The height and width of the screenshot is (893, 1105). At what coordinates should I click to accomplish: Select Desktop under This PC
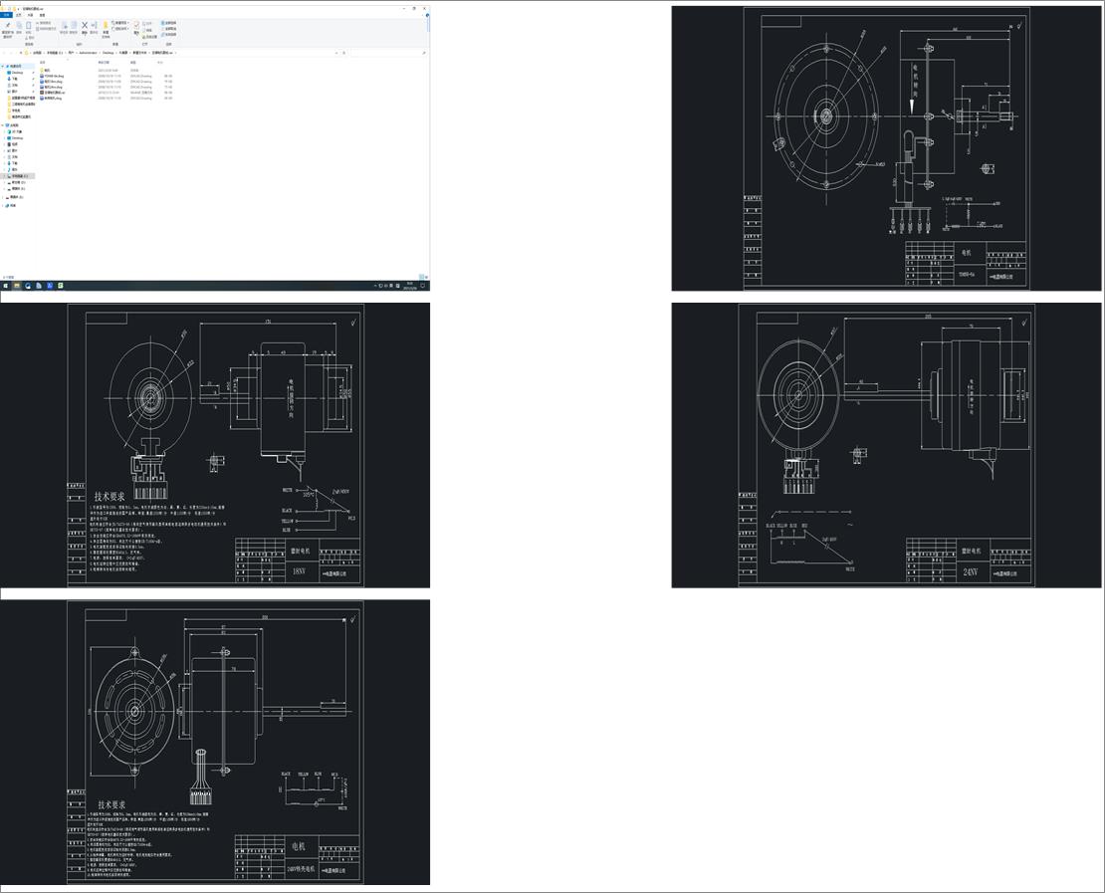point(17,138)
